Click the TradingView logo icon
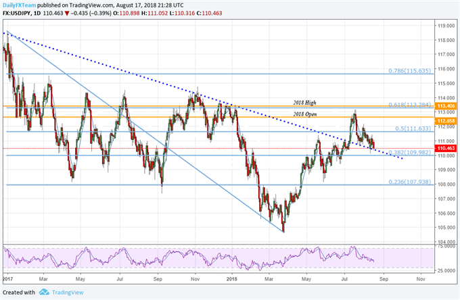This screenshot has height=300, width=460. [44, 292]
